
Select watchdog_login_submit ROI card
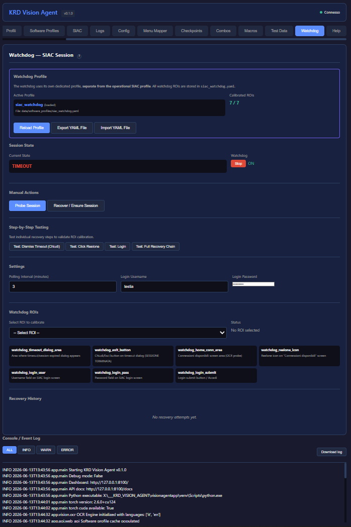[216, 375]
